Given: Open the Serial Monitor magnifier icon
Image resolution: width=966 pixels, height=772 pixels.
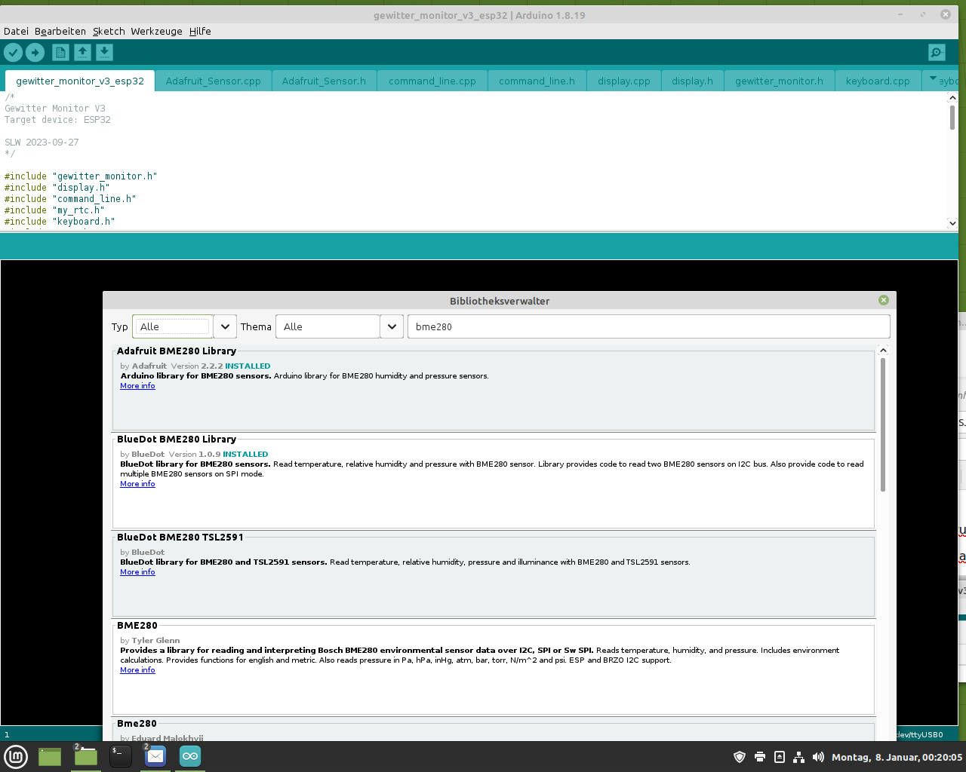Looking at the screenshot, I should tap(937, 52).
